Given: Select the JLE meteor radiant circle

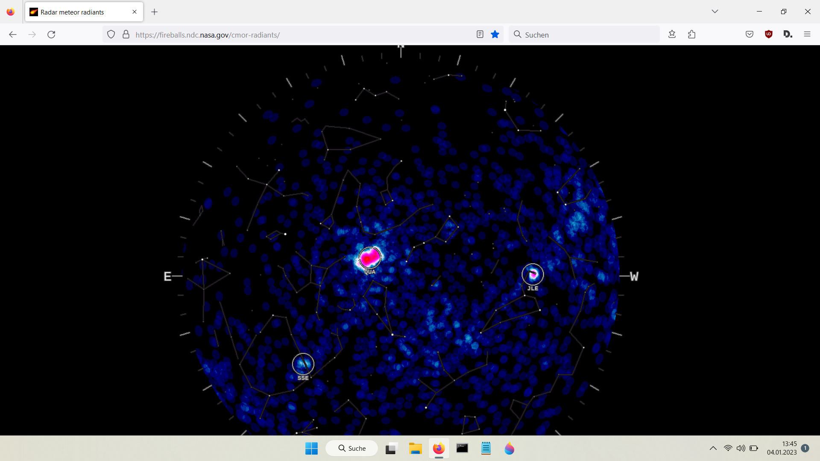Looking at the screenshot, I should [533, 274].
